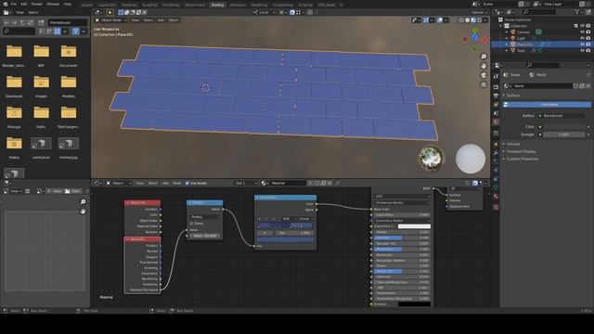594x334 pixels.
Task: Open the viewport Add menu
Action: [161, 20]
